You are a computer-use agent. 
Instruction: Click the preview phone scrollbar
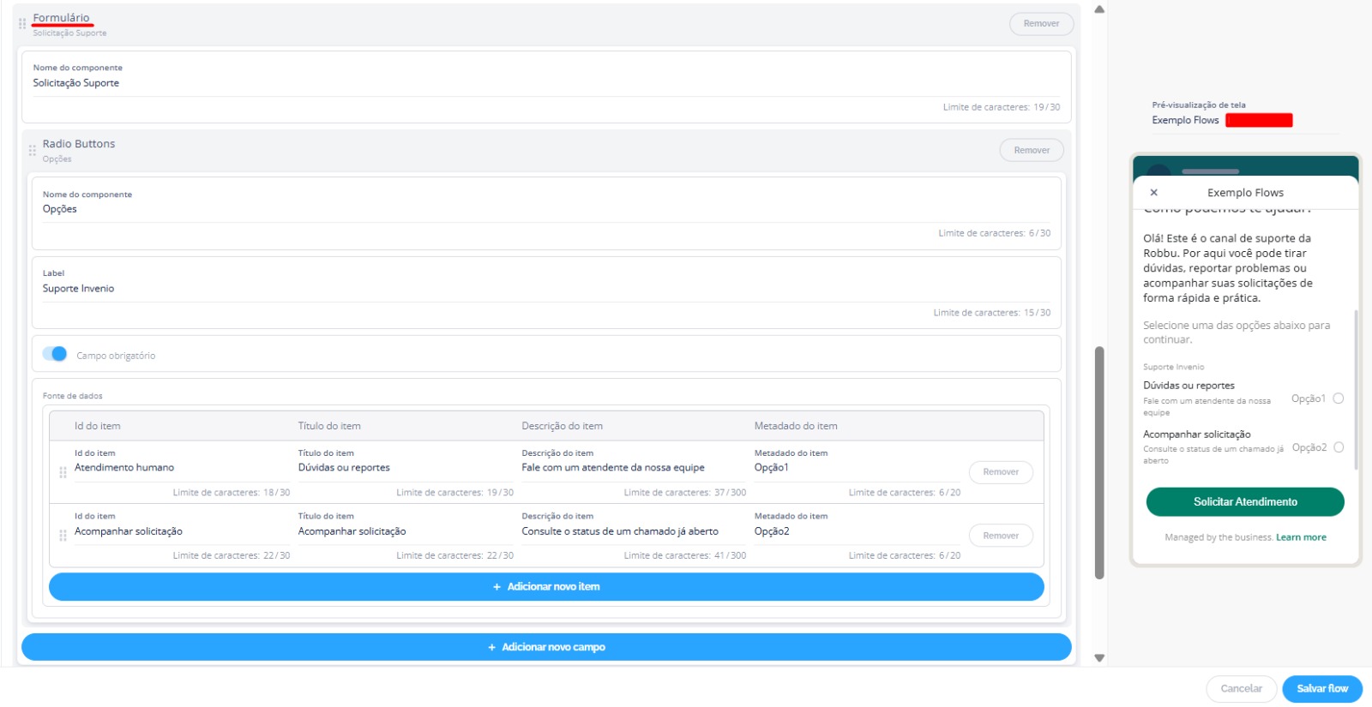1356,390
